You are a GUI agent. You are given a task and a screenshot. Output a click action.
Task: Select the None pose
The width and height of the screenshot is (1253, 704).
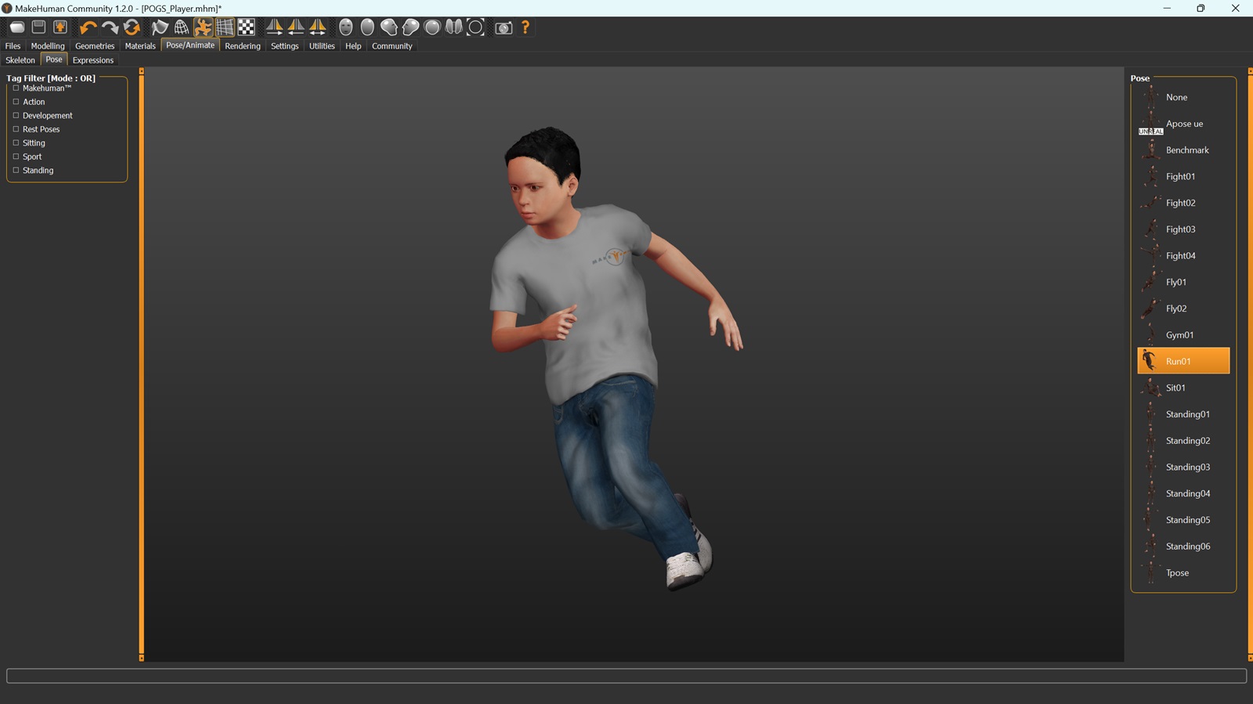pyautogui.click(x=1183, y=97)
